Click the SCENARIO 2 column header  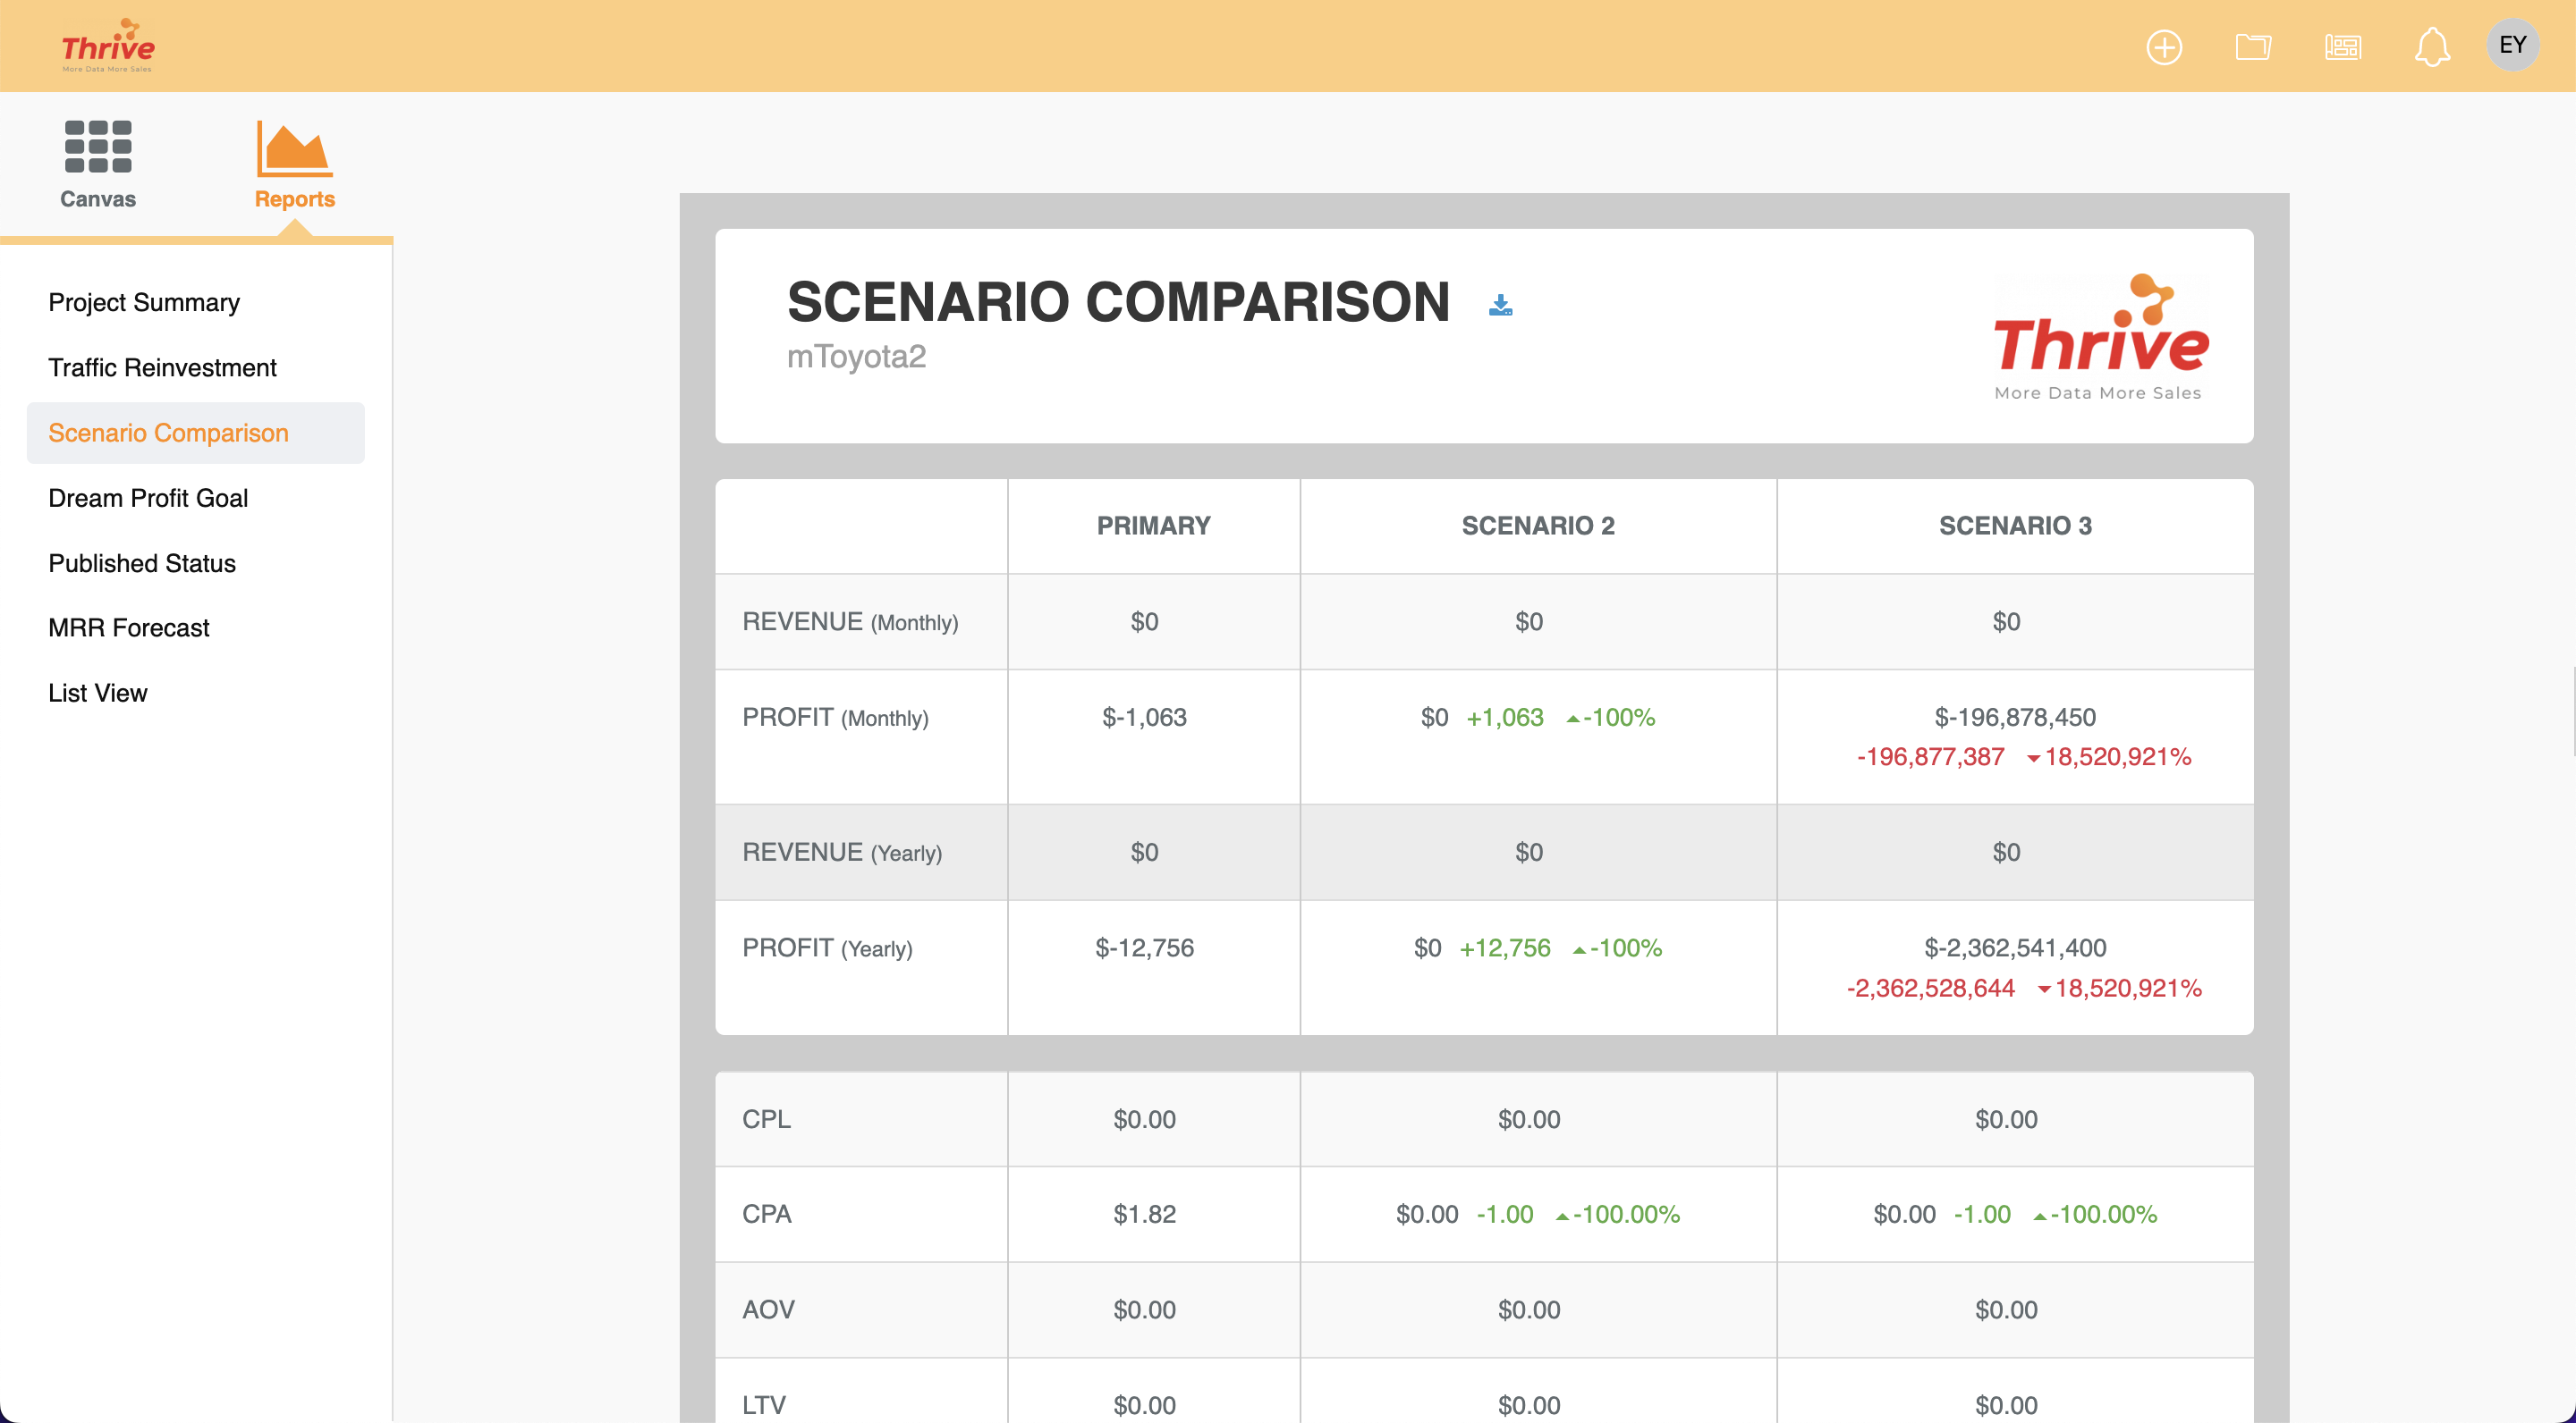pos(1537,526)
